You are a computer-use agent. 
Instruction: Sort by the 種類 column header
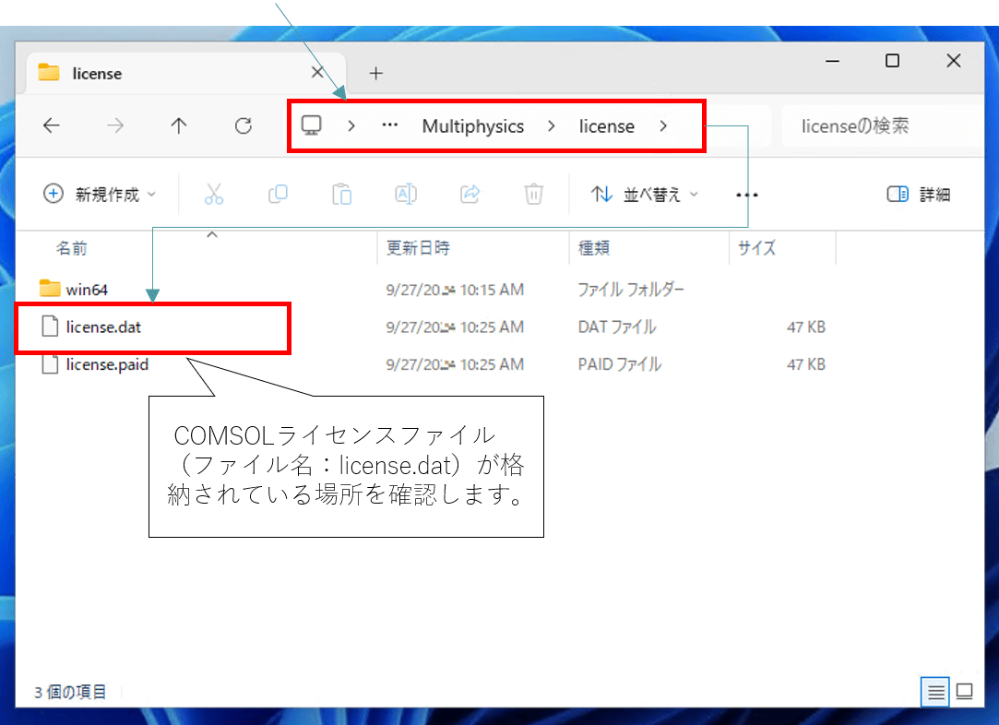[594, 248]
